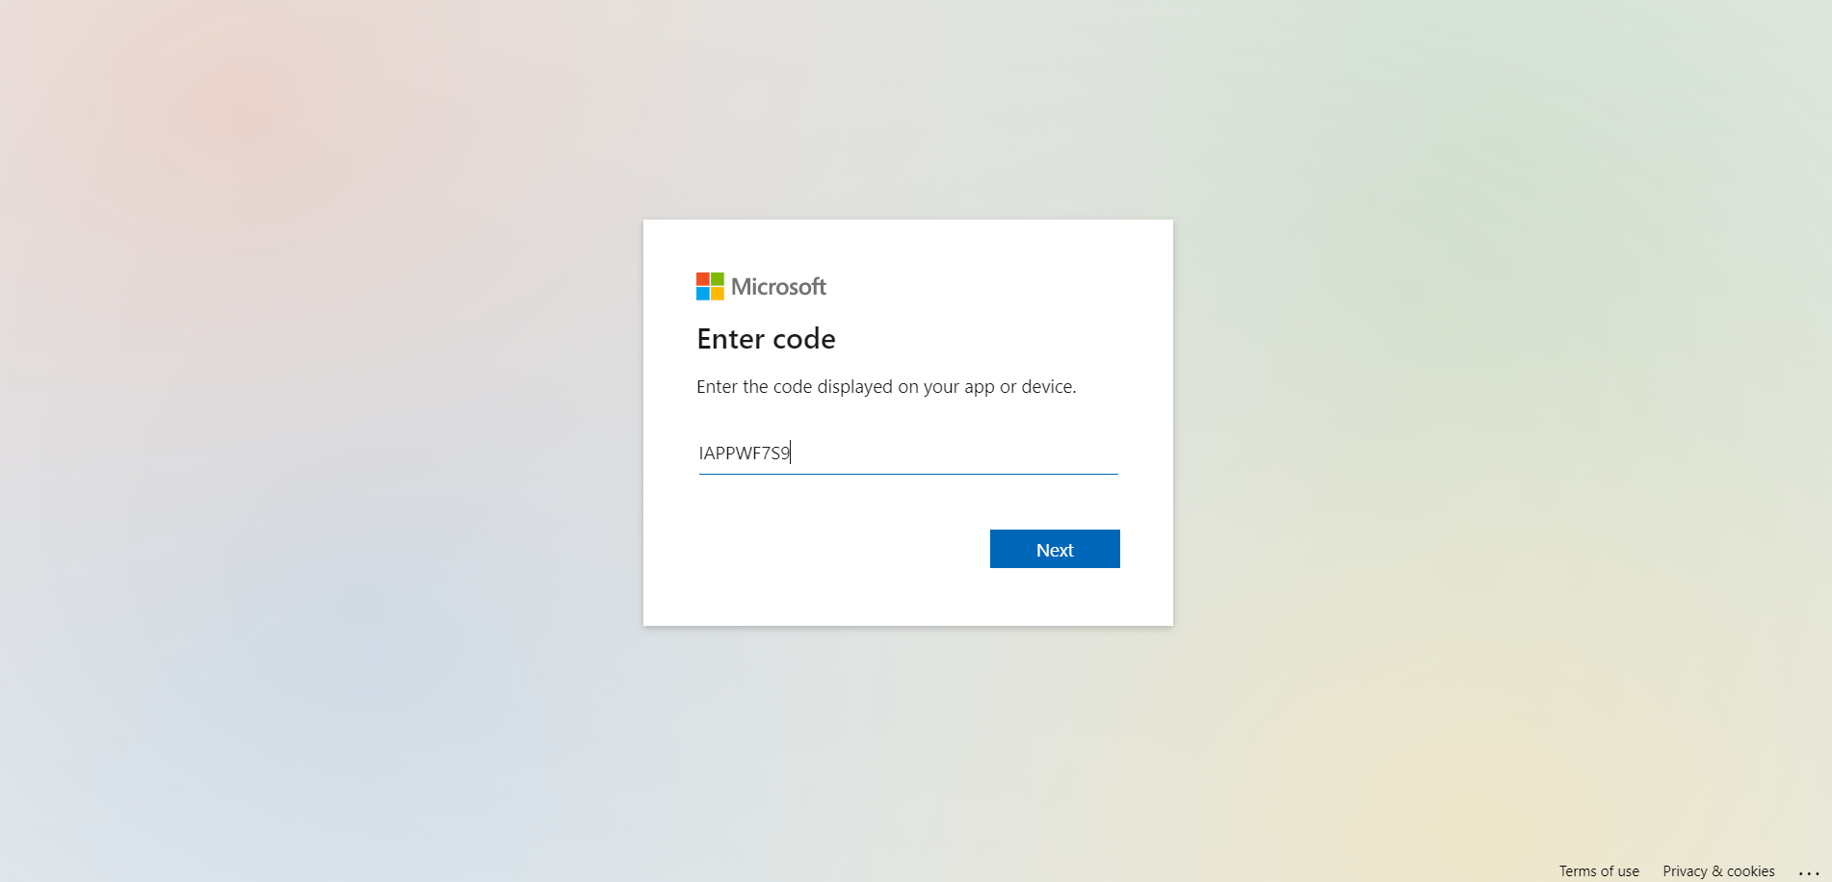
Task: Click the blue square in Microsoft logo
Action: [703, 294]
